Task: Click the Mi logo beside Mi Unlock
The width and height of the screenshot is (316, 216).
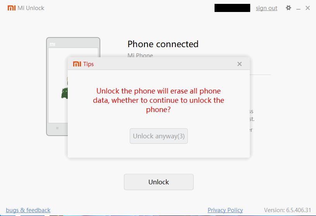Action: tap(12, 8)
